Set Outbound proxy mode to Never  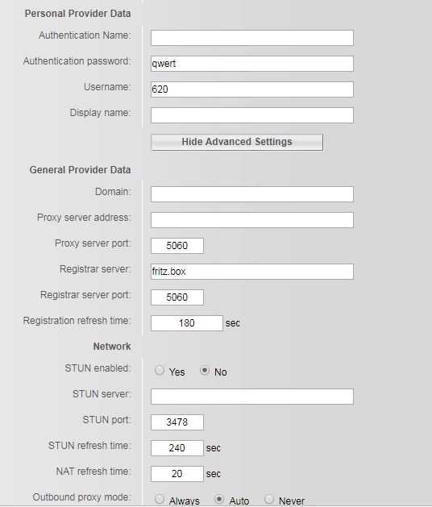[x=269, y=499]
